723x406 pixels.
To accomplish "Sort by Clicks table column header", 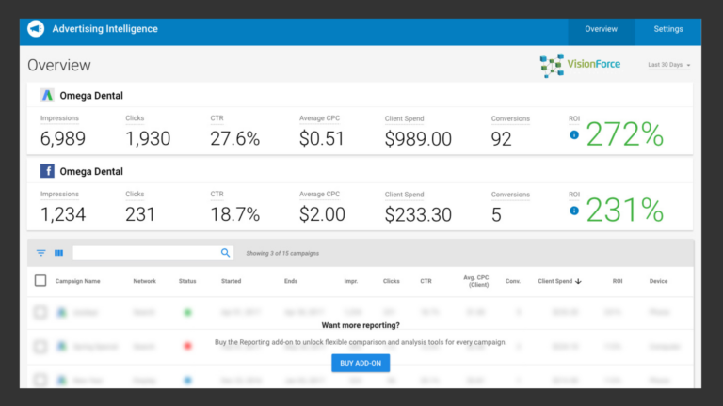I will [391, 281].
